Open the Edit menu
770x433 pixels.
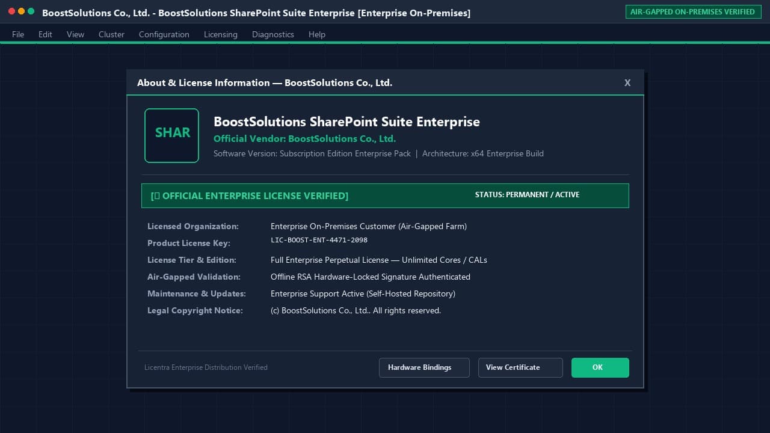[45, 34]
